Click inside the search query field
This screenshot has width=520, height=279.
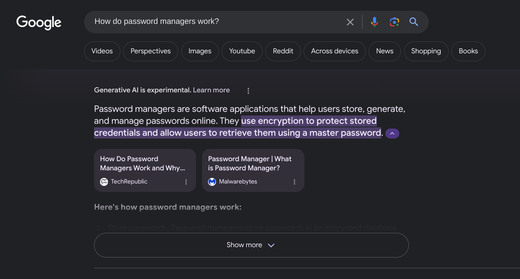215,21
